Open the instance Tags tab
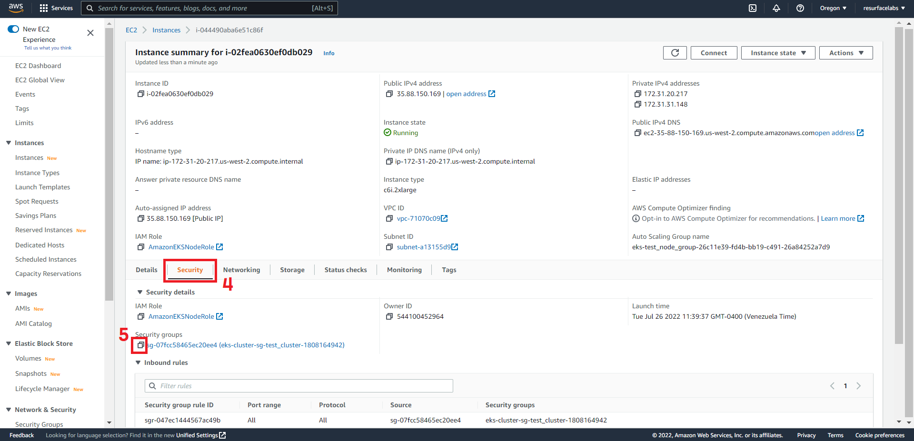This screenshot has width=914, height=441. [x=449, y=270]
